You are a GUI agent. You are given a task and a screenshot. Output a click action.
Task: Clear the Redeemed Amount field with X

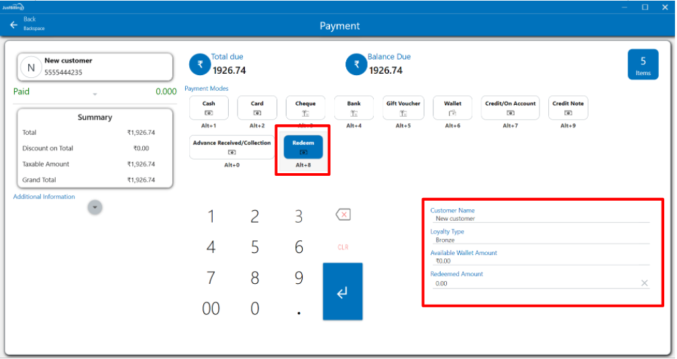(644, 283)
